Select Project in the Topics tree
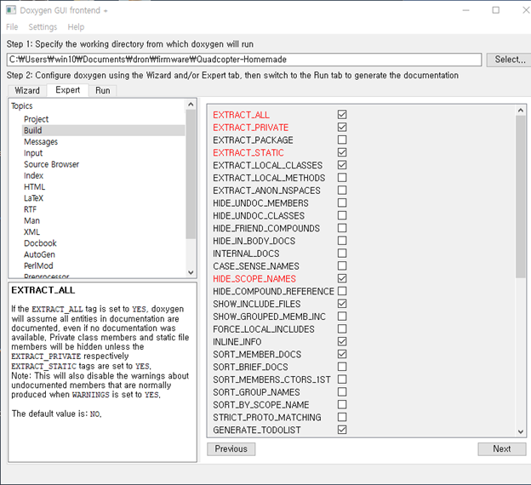This screenshot has height=485, width=531. (37, 119)
